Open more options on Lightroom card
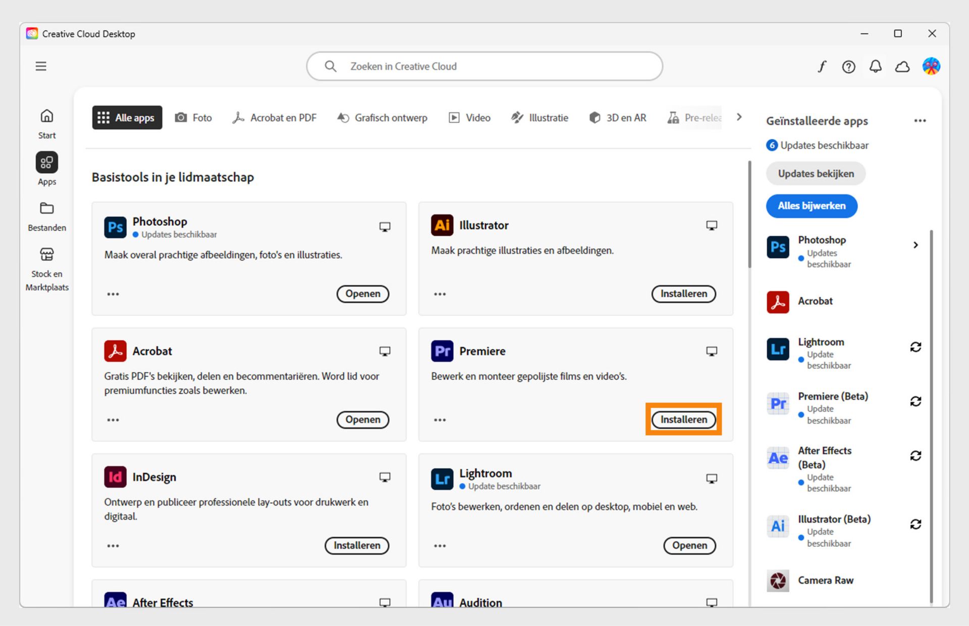 point(440,545)
